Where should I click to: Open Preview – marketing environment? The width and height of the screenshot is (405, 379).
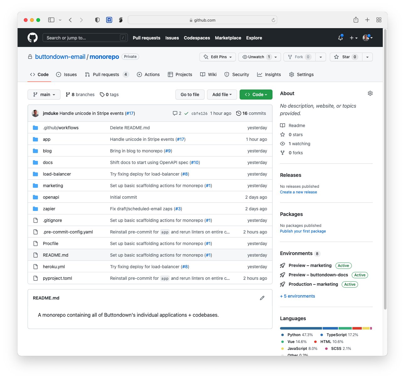(x=310, y=265)
